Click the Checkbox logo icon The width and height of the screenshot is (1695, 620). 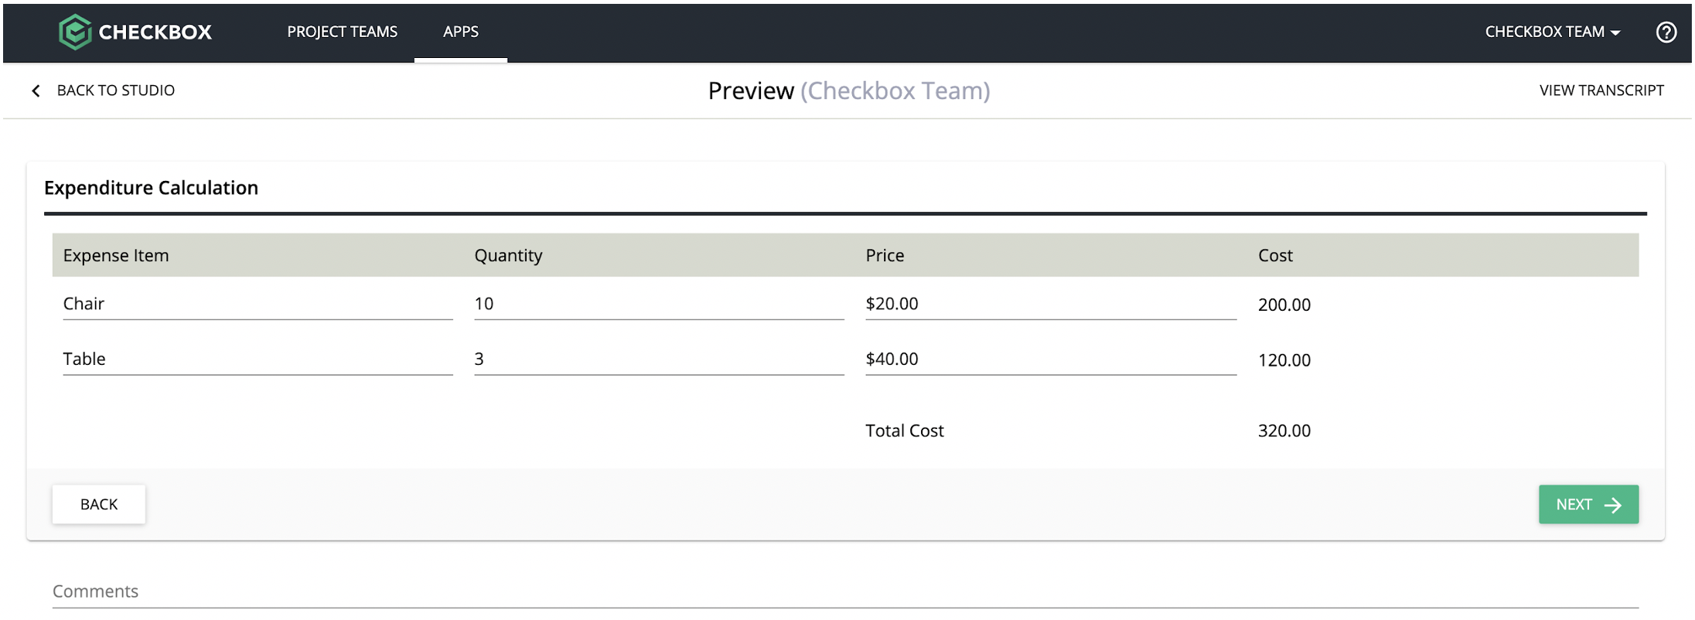pos(75,32)
